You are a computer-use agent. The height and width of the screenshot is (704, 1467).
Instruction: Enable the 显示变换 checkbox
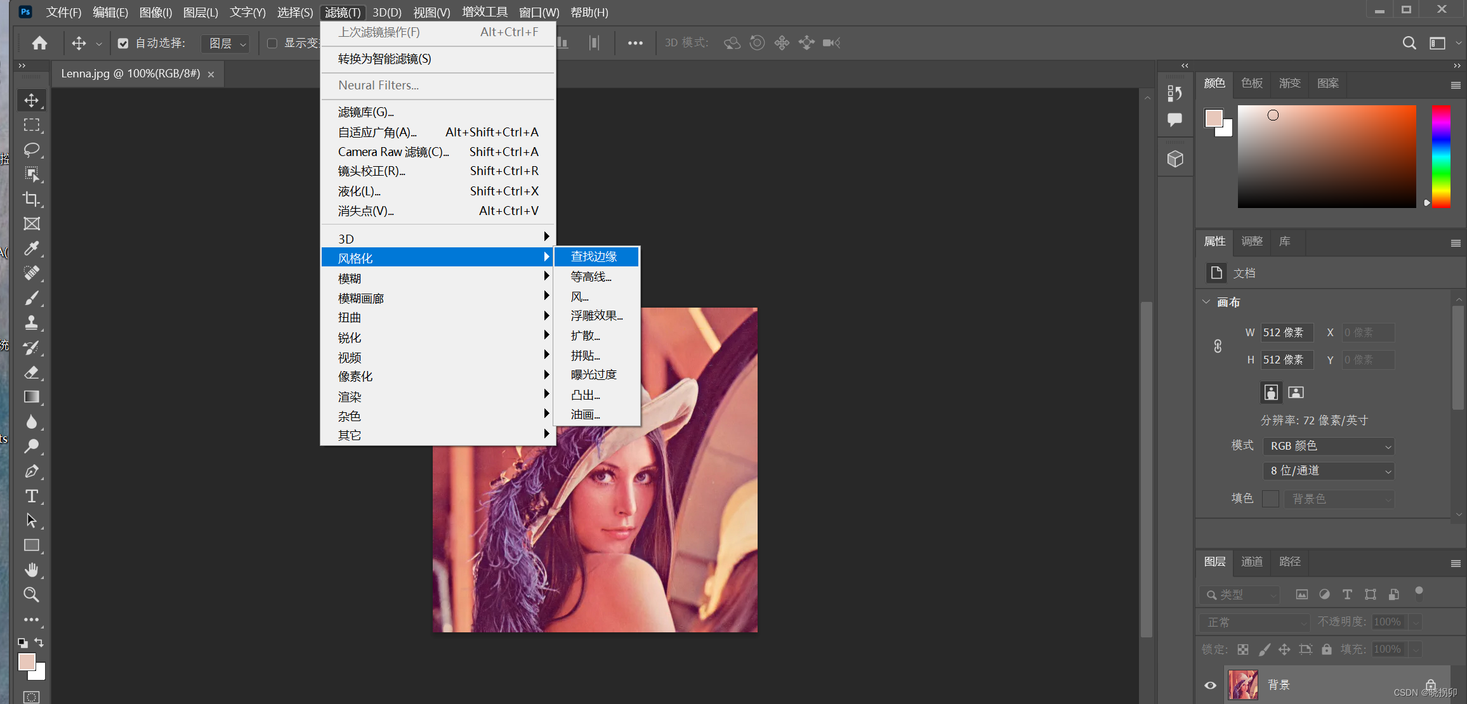click(x=272, y=43)
